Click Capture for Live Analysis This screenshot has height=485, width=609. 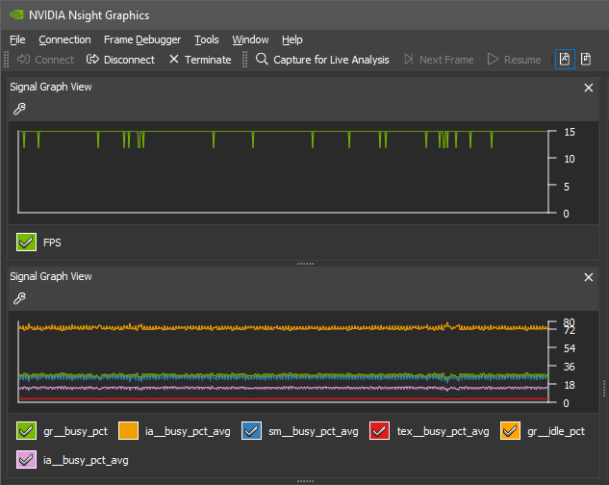click(x=322, y=60)
